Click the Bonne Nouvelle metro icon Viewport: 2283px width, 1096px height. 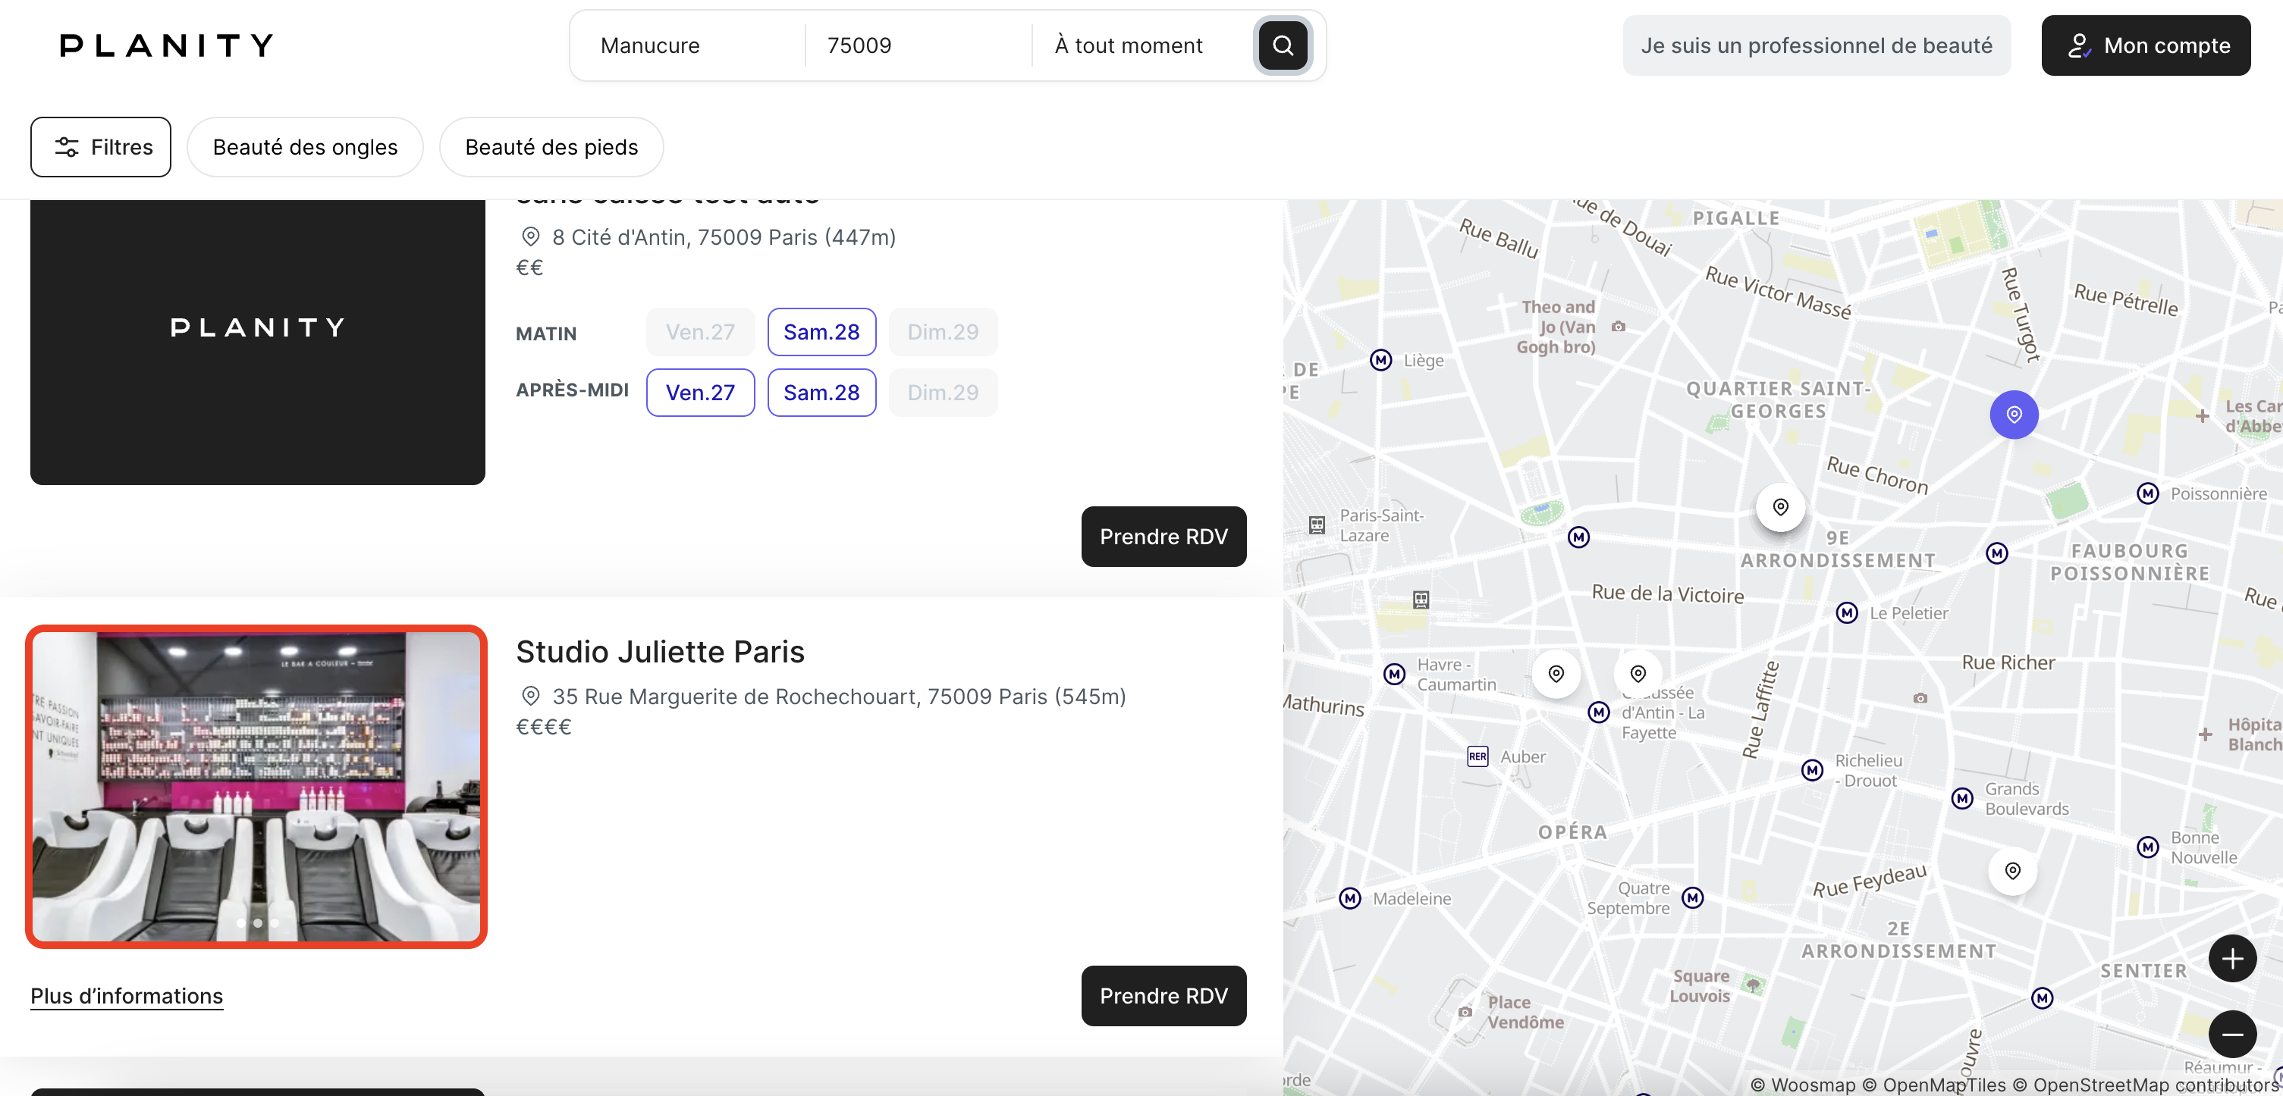point(2147,847)
